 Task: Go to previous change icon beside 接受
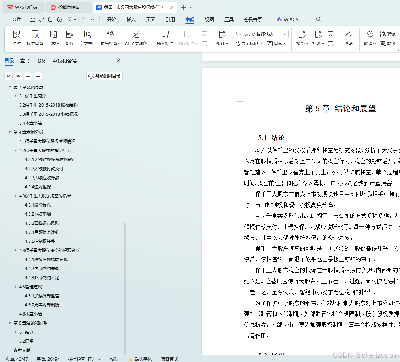pos(331,34)
